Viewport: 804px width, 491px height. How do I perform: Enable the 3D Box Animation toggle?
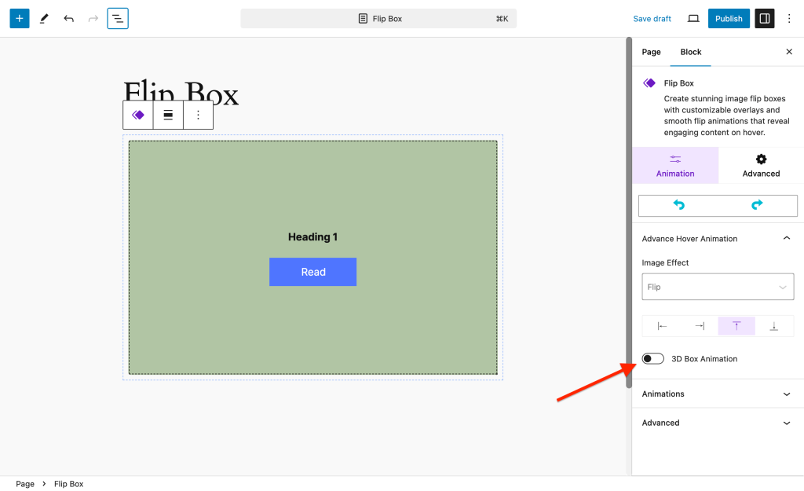[x=653, y=359]
